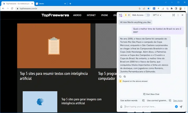Click the Hi! Ask Merlin greeting message

(x=135, y=22)
